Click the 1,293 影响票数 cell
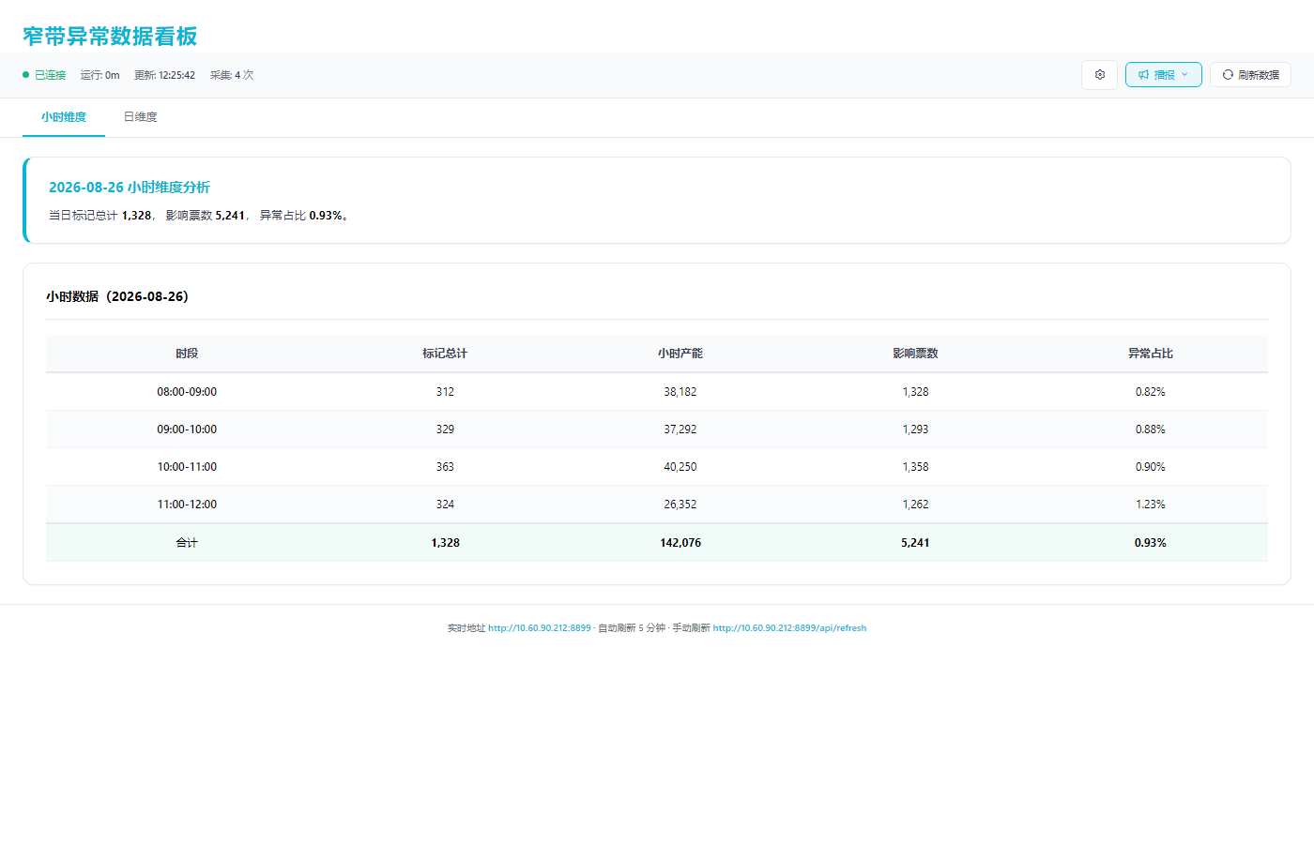This screenshot has height=844, width=1314. pos(915,430)
